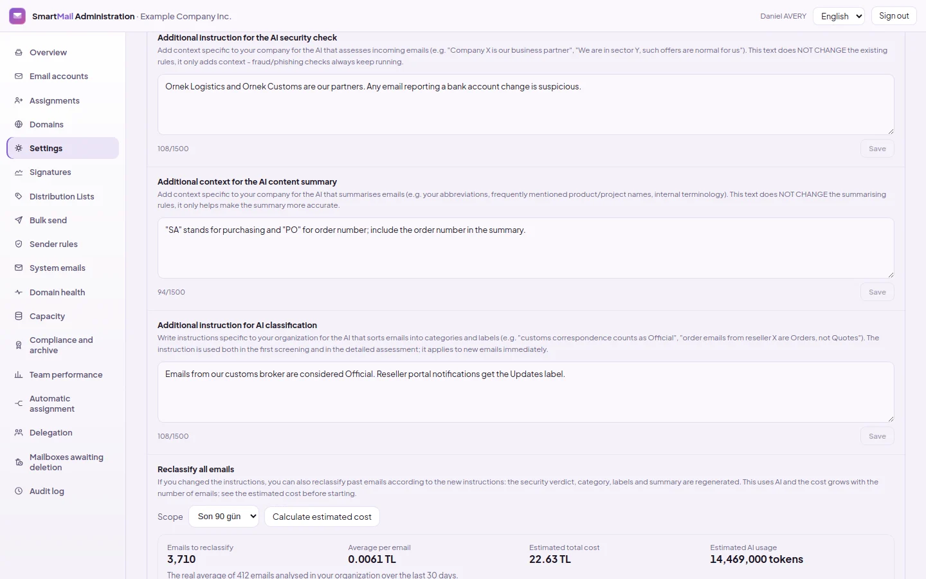Click the Bulk send paper-plane icon
This screenshot has width=926, height=579.
click(x=19, y=221)
